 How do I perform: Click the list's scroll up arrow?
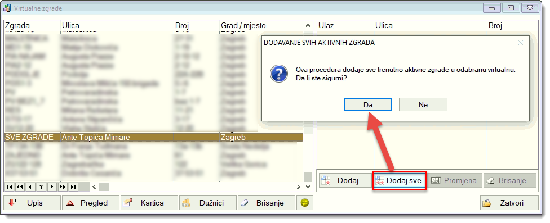click(308, 25)
